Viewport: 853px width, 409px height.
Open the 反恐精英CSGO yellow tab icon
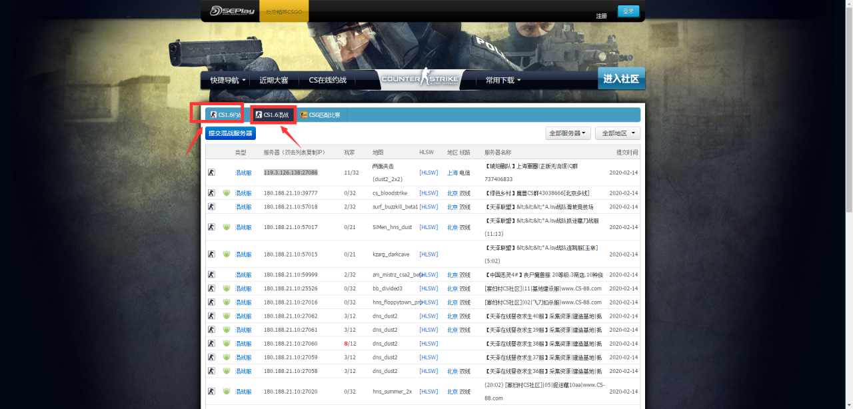coord(283,11)
